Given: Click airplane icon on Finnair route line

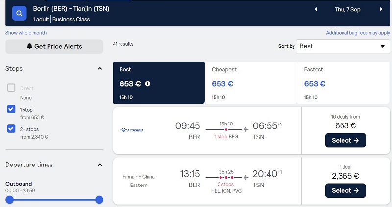Looking at the screenshot, I should (x=246, y=177).
